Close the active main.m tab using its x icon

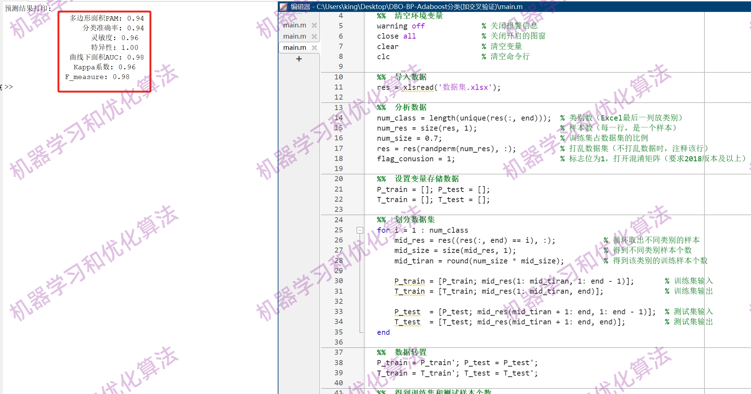314,47
